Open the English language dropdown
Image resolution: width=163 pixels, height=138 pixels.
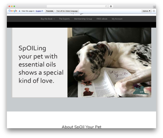pyautogui.click(x=39, y=11)
